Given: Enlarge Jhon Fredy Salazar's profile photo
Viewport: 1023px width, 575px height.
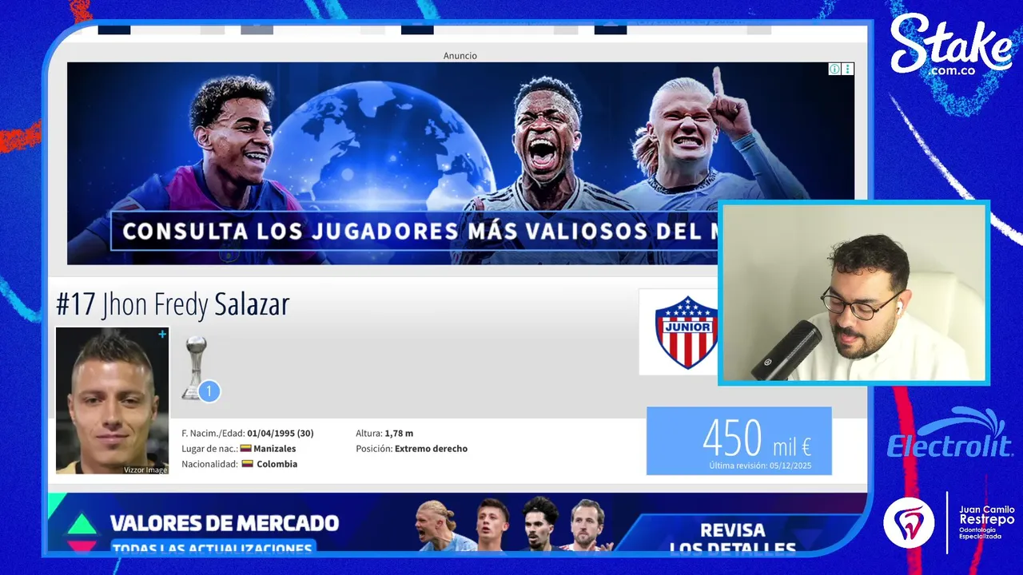Looking at the screenshot, I should (112, 400).
